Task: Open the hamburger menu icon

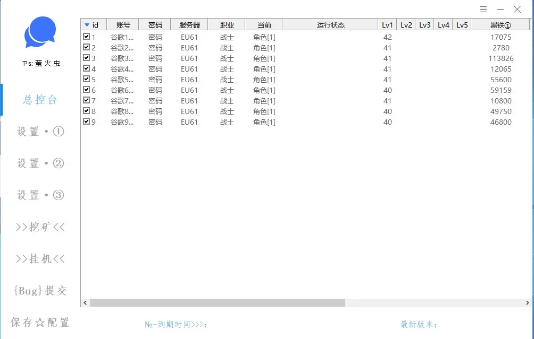Action: (483, 10)
